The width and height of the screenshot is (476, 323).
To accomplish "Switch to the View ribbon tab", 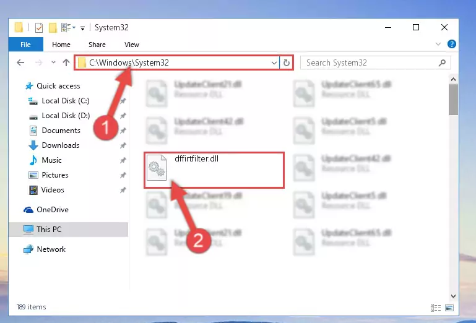I will click(132, 45).
